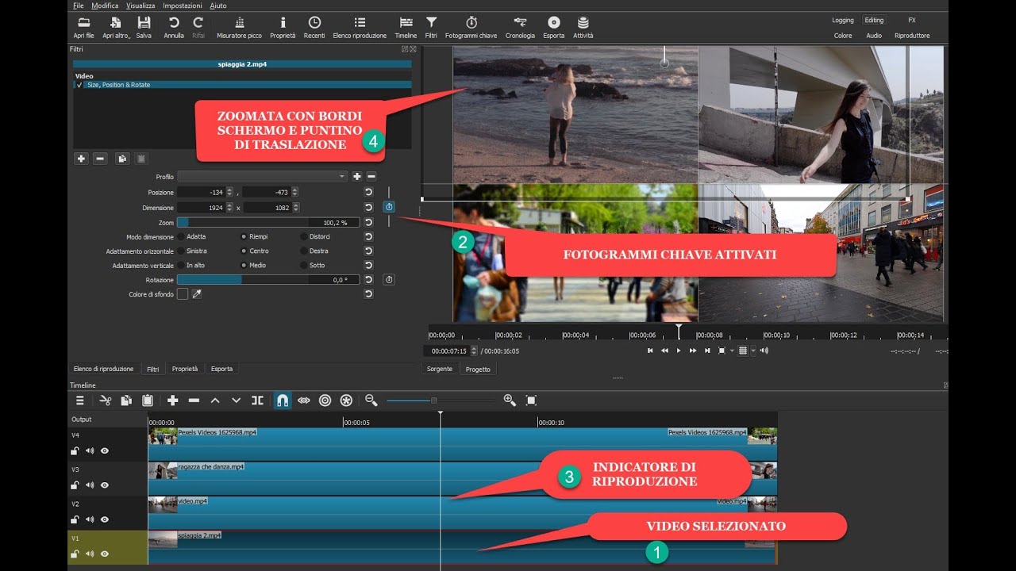
Task: Hide the V1 track with eye icon
Action: coord(104,554)
